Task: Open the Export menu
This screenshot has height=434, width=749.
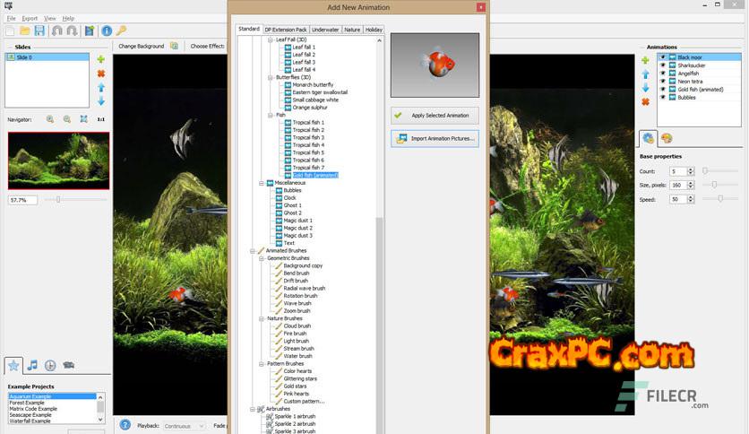Action: pos(30,18)
